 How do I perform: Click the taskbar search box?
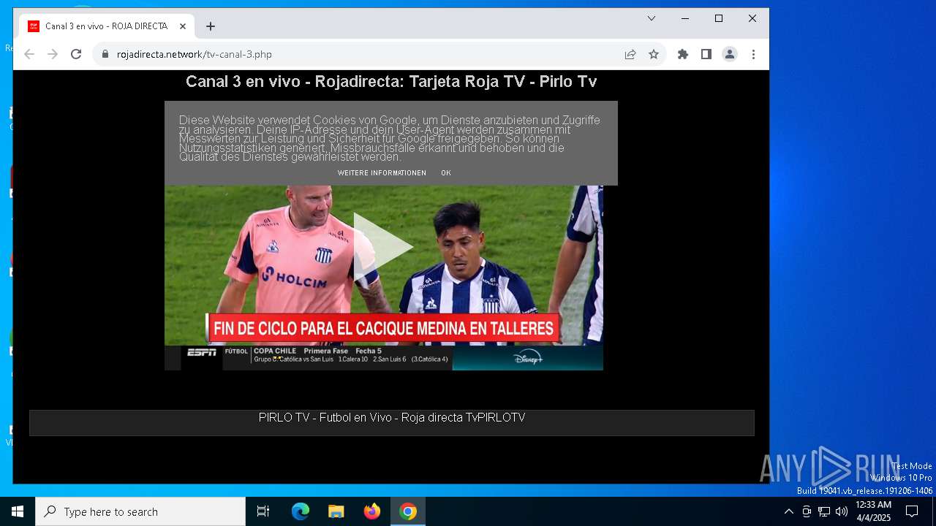140,511
